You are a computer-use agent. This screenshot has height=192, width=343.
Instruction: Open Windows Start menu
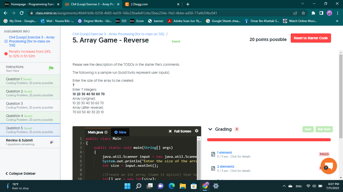click(128, 186)
